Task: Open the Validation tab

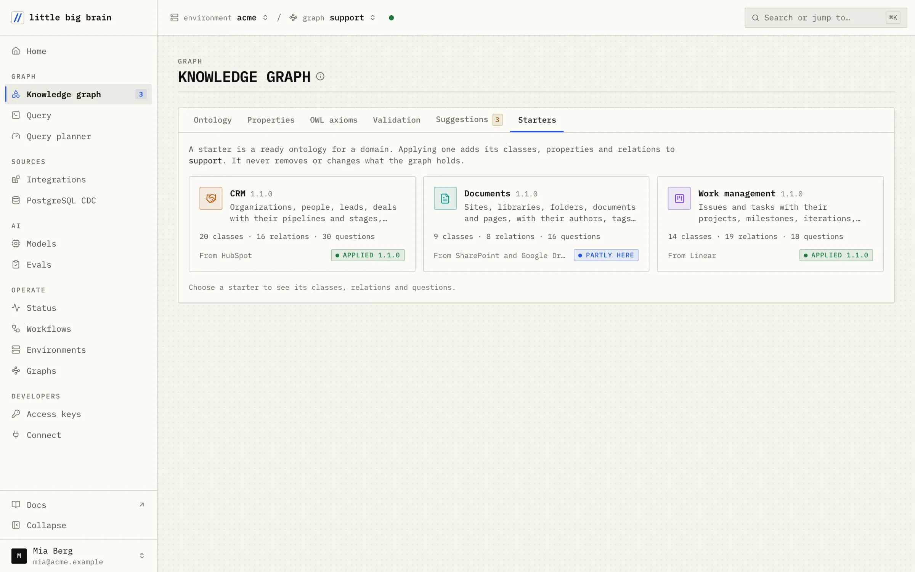Action: [x=396, y=120]
